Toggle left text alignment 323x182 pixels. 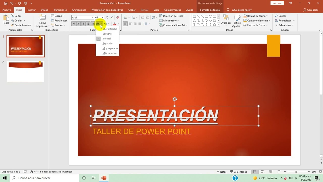125,24
